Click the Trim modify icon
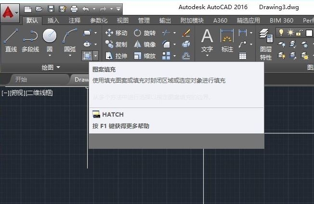The width and height of the screenshot is (314, 204). [x=166, y=33]
